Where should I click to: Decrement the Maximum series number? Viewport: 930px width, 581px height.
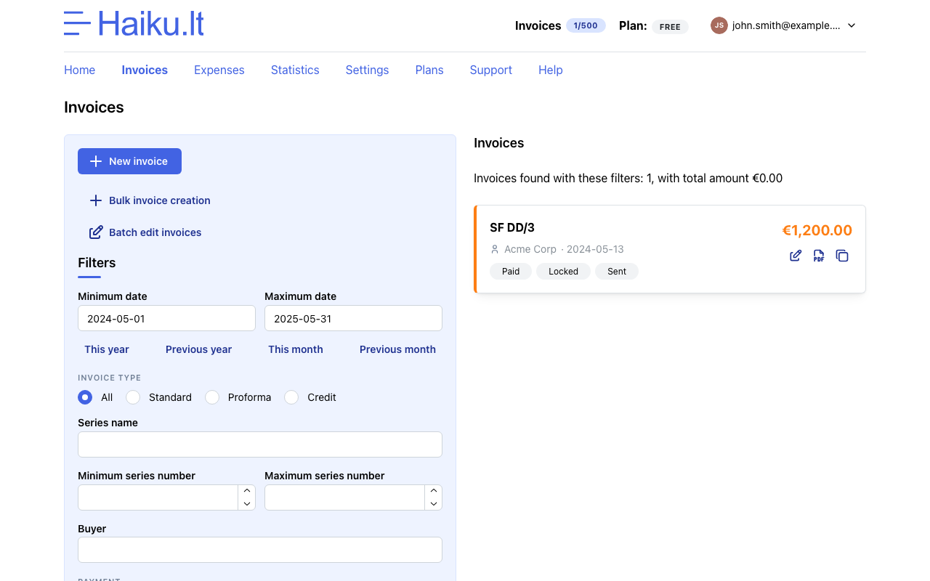point(434,504)
